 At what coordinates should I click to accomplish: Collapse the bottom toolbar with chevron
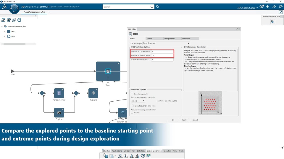click(101, 154)
